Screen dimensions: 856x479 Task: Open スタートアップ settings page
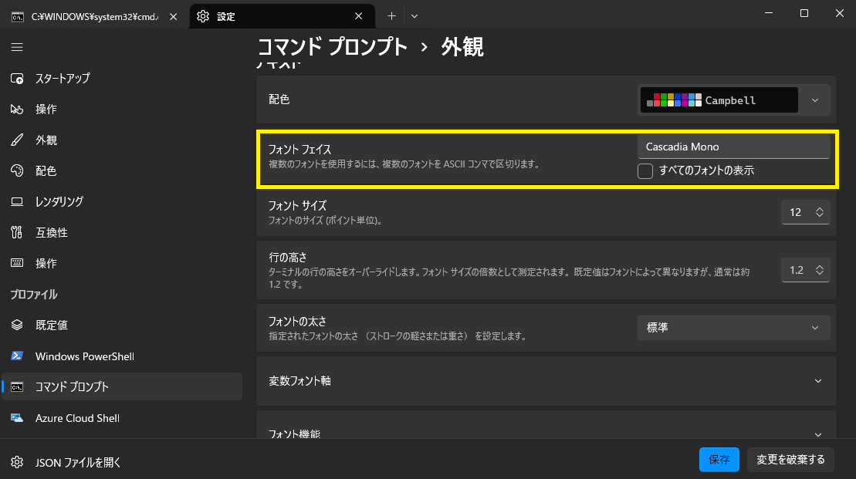62,79
